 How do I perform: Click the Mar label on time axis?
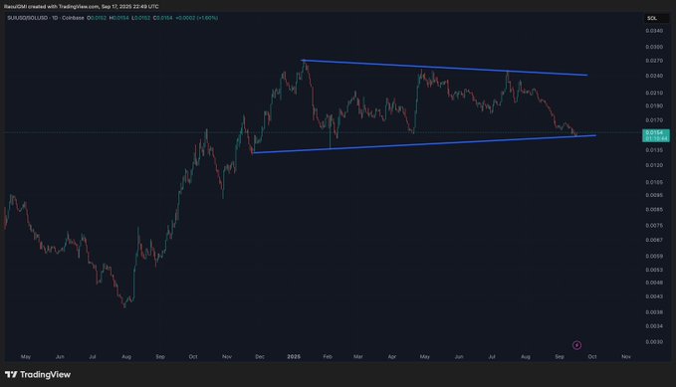click(358, 357)
